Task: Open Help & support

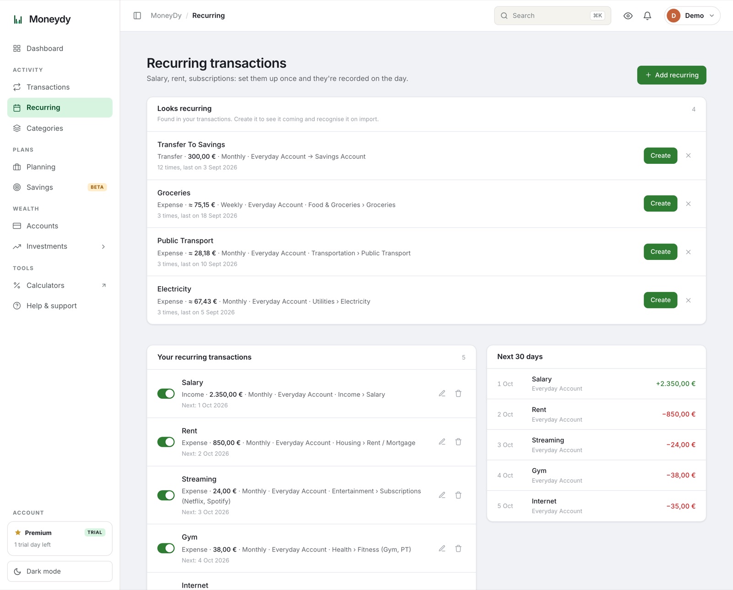Action: 60,306
